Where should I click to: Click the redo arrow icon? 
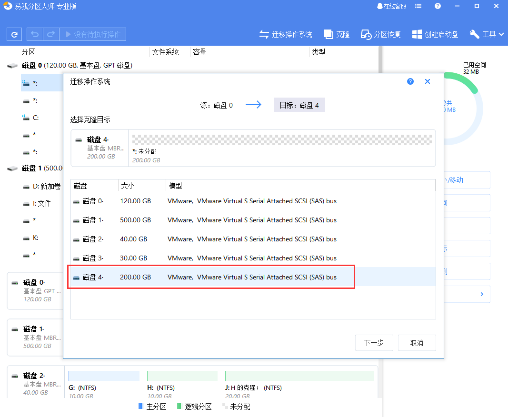pos(50,34)
